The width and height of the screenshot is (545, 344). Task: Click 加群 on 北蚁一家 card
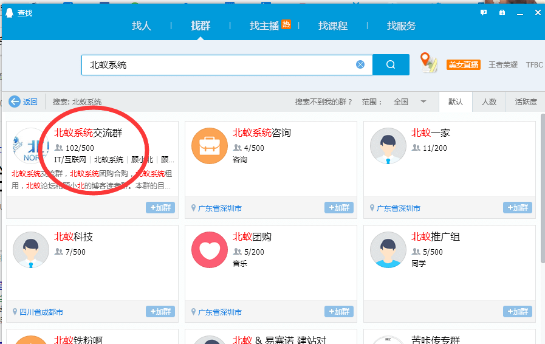coord(517,208)
